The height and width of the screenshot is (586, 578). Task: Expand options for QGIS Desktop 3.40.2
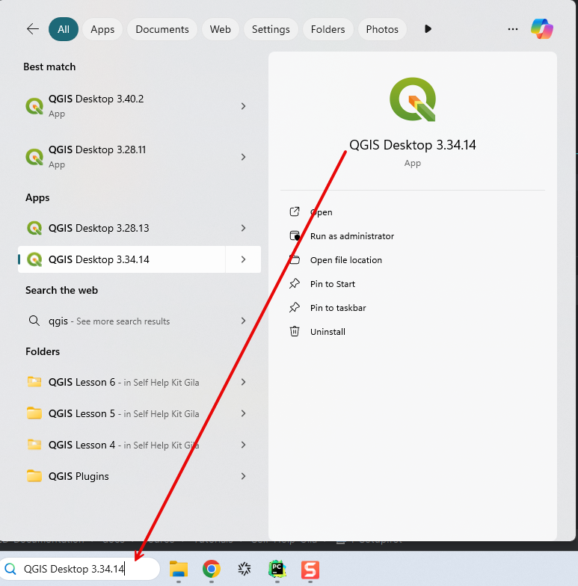[243, 106]
